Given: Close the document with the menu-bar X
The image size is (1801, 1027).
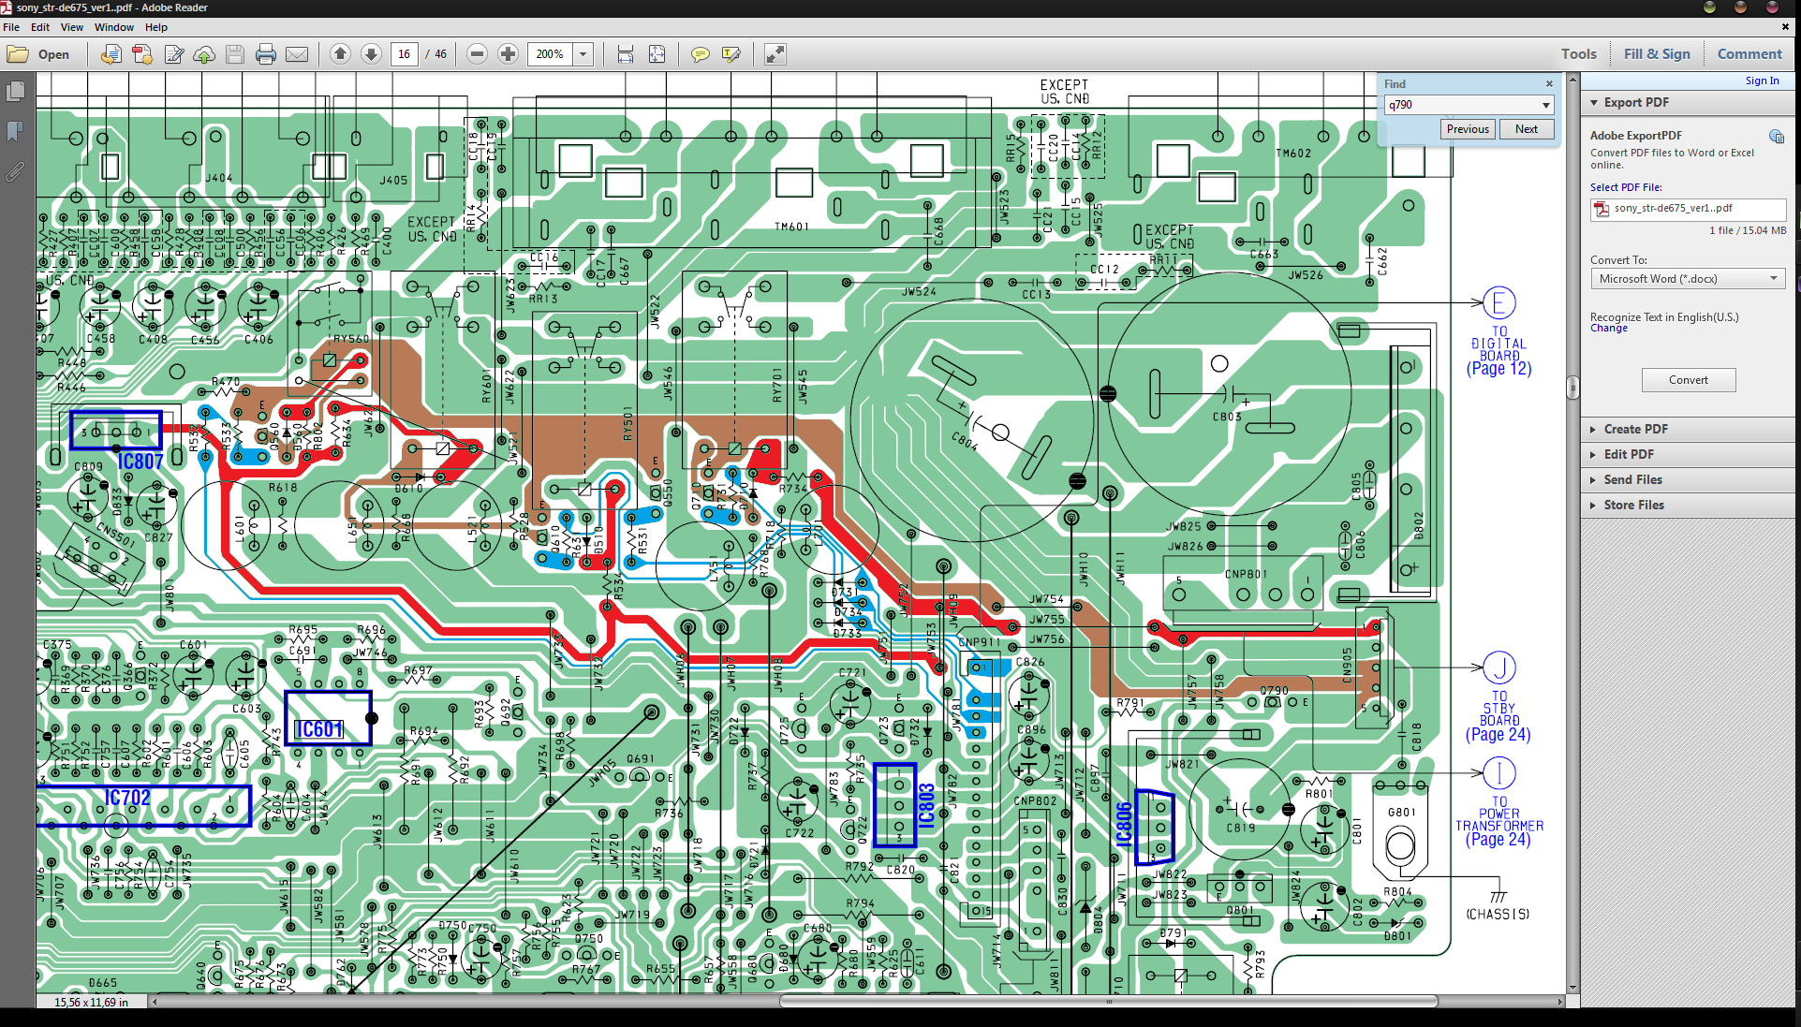Looking at the screenshot, I should pos(1784,27).
